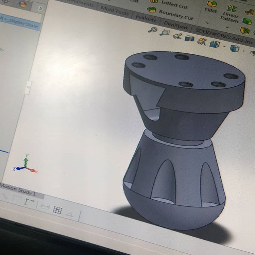
Task: Click the greyed diagonal lines icon at bottom
Action: coord(4,196)
